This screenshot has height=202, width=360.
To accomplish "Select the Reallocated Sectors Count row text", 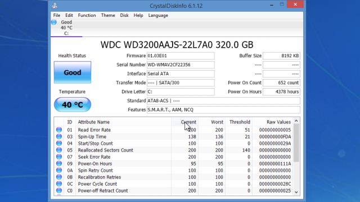I will [105, 150].
